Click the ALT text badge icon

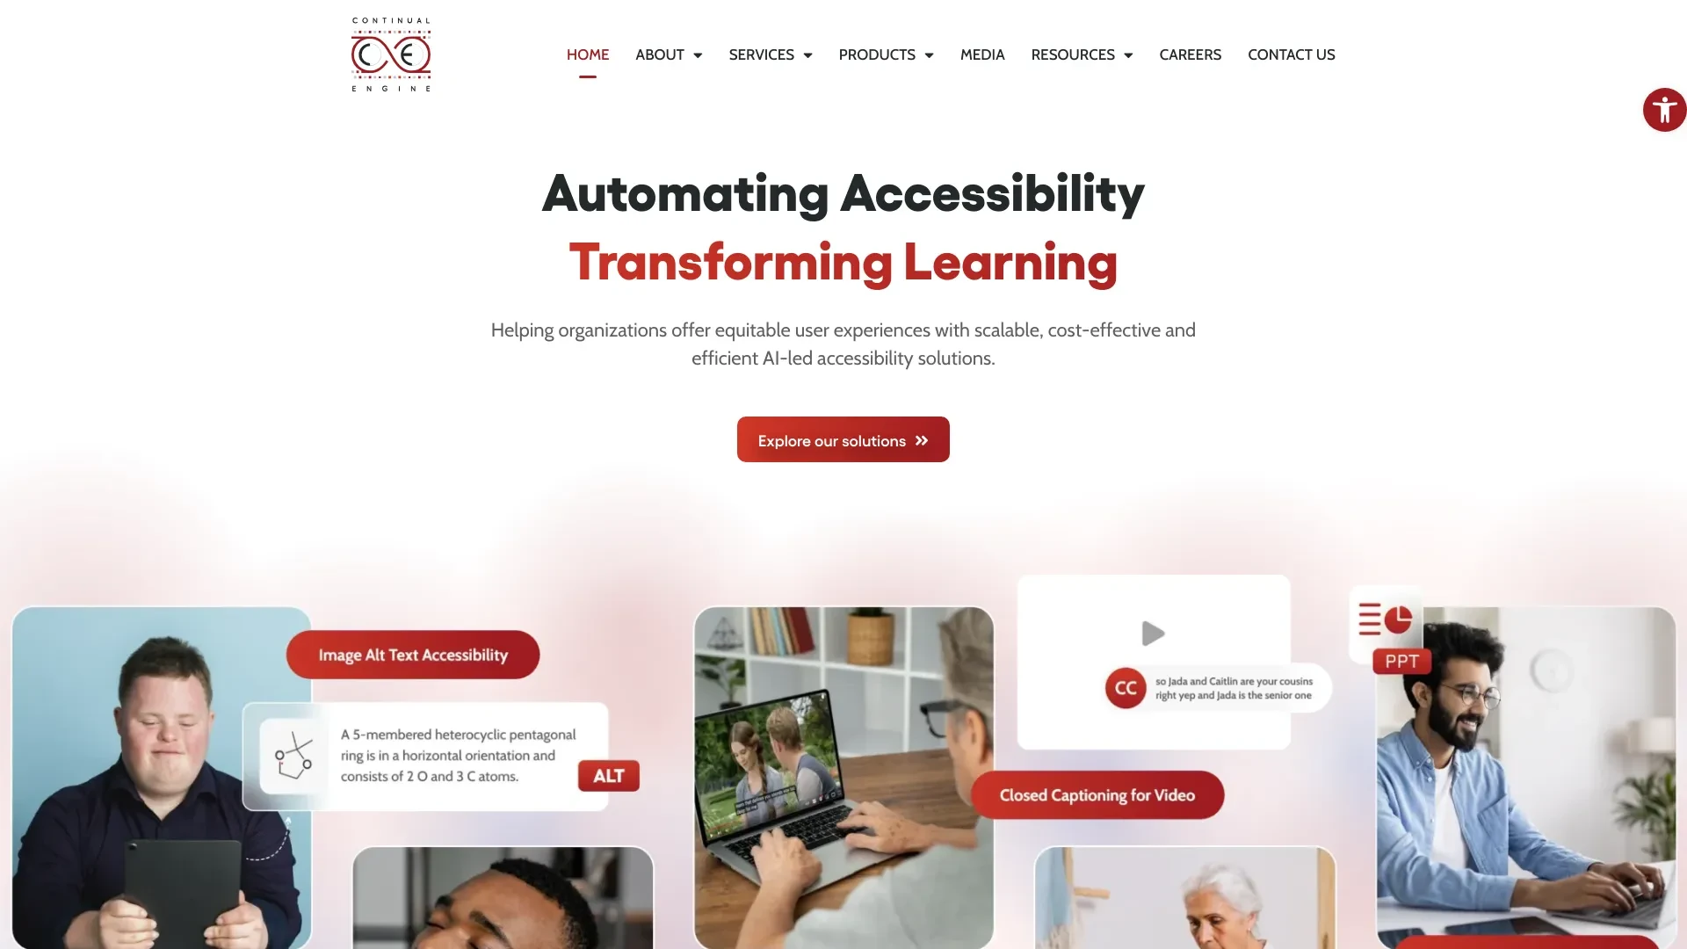607,775
